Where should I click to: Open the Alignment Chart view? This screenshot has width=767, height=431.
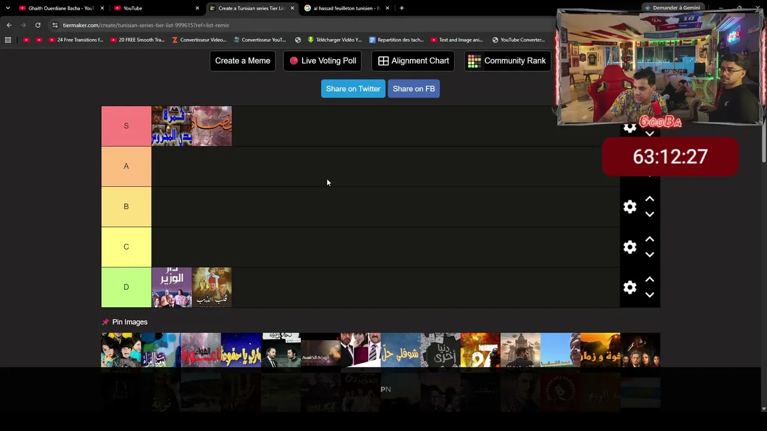point(413,60)
